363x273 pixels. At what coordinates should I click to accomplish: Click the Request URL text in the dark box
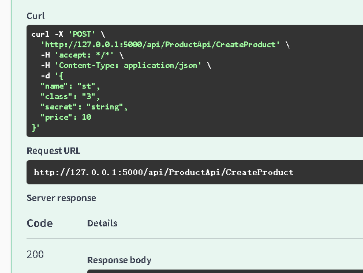pyautogui.click(x=163, y=172)
